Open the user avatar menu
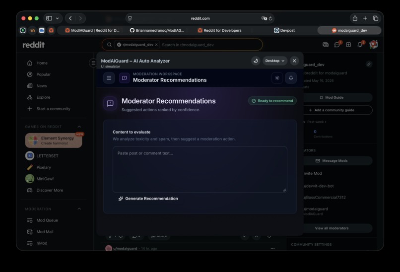Viewport: 400px width, 272px height. tap(374, 45)
